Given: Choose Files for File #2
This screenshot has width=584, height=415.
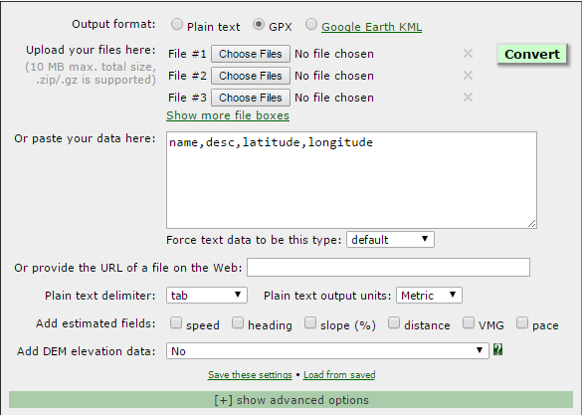Looking at the screenshot, I should (251, 76).
